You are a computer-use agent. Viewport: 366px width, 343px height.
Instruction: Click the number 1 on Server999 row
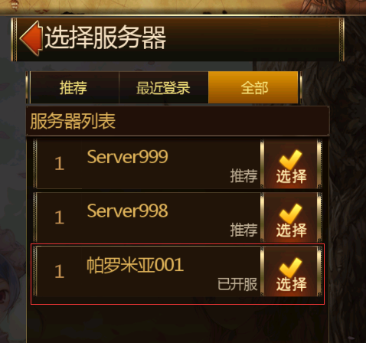[59, 163]
